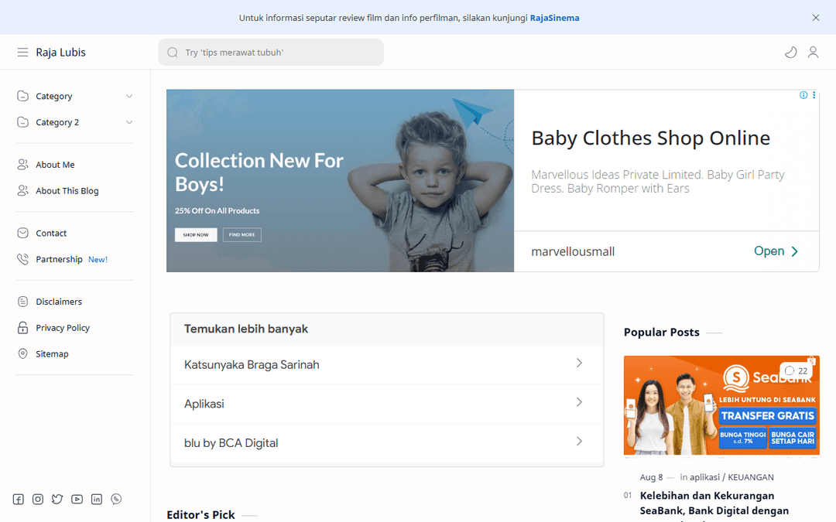
Task: Open the Instagram social icon
Action: click(x=38, y=499)
